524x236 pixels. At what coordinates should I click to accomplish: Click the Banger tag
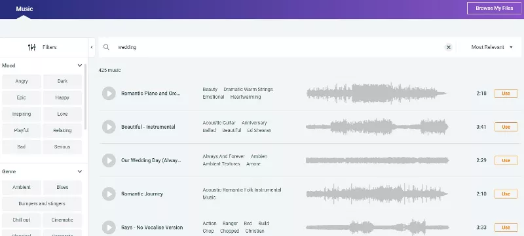(x=230, y=224)
